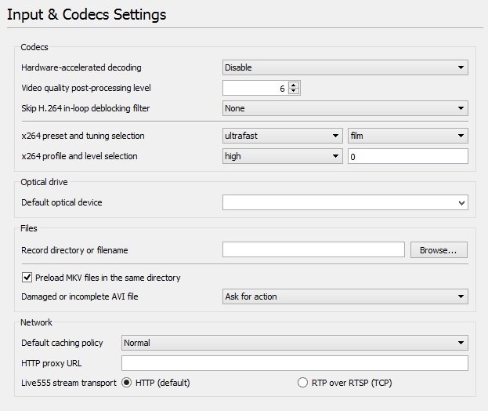Click the post-processing level number field

255,89
